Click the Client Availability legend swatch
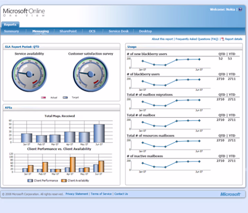Image resolution: width=248 pixels, height=213 pixels. tap(64, 181)
